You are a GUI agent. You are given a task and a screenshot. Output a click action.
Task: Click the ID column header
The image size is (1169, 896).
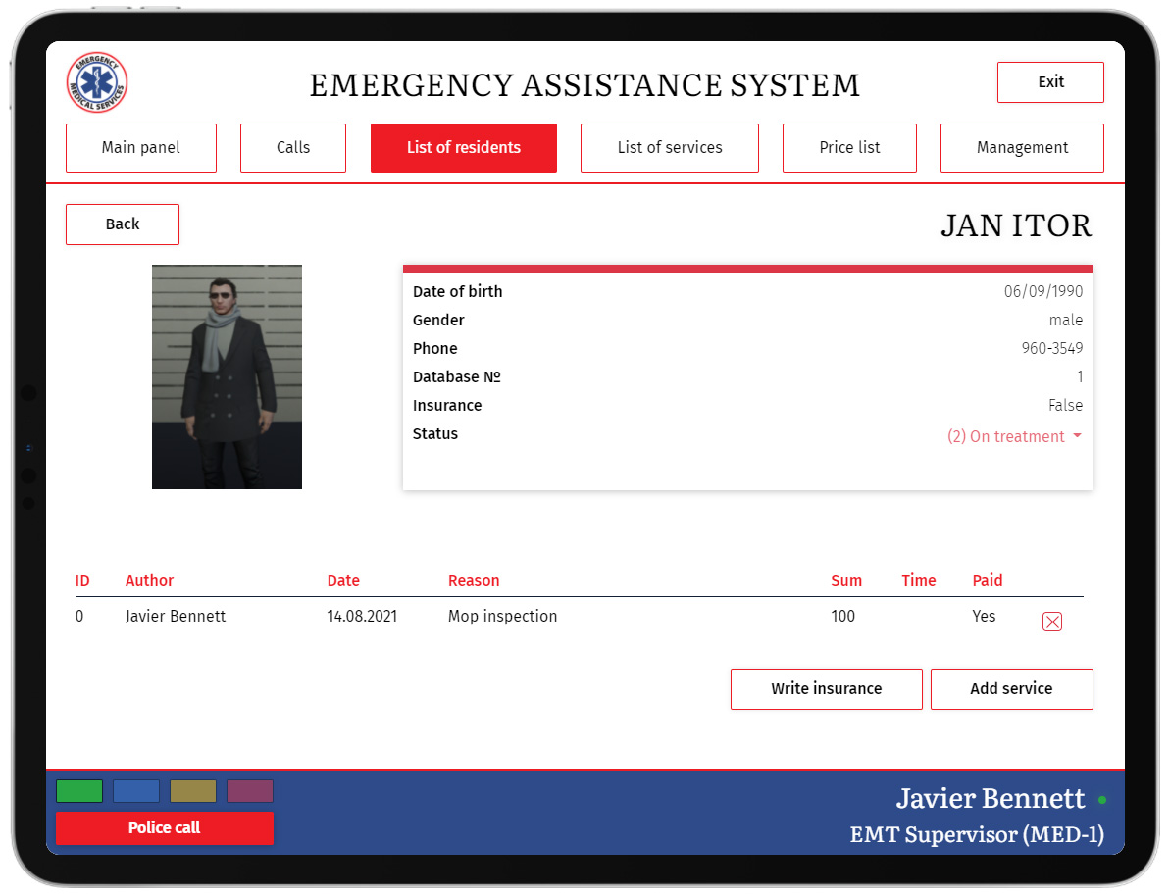click(x=82, y=580)
